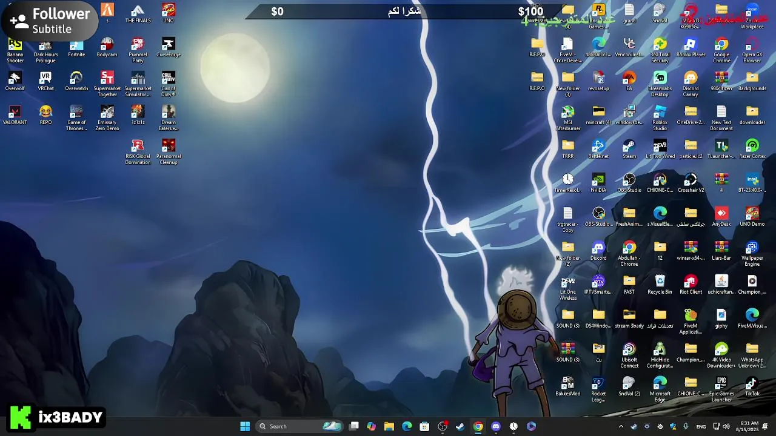Select the Roblox Studio desktop icon

(x=660, y=118)
